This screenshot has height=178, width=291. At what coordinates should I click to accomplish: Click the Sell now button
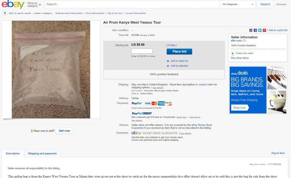tap(64, 131)
